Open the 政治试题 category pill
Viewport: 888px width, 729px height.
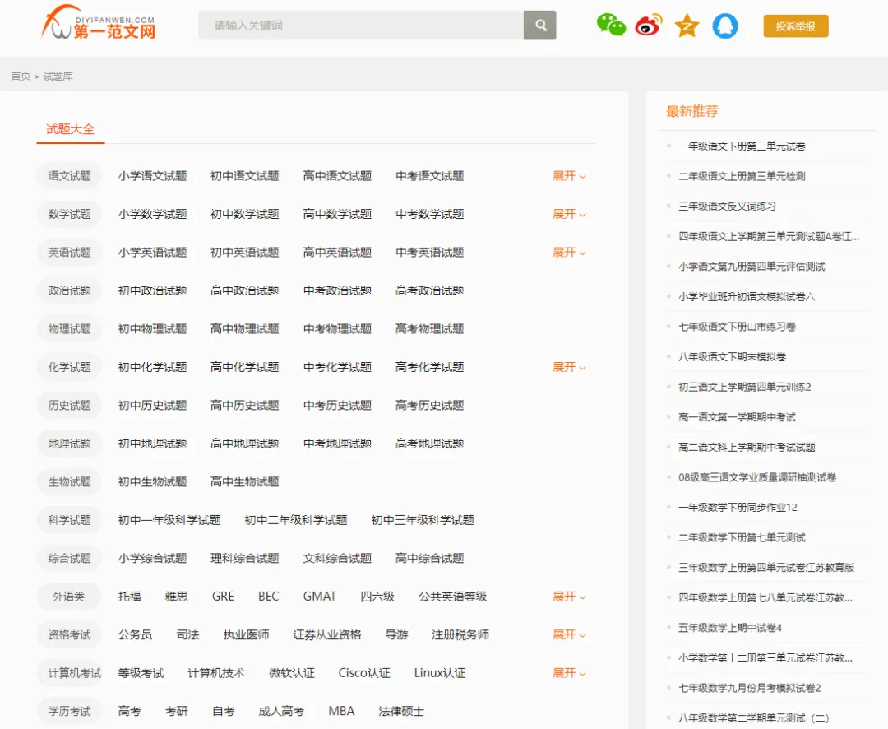(69, 290)
